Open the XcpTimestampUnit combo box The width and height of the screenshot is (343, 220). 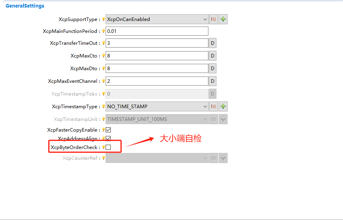(x=157, y=119)
